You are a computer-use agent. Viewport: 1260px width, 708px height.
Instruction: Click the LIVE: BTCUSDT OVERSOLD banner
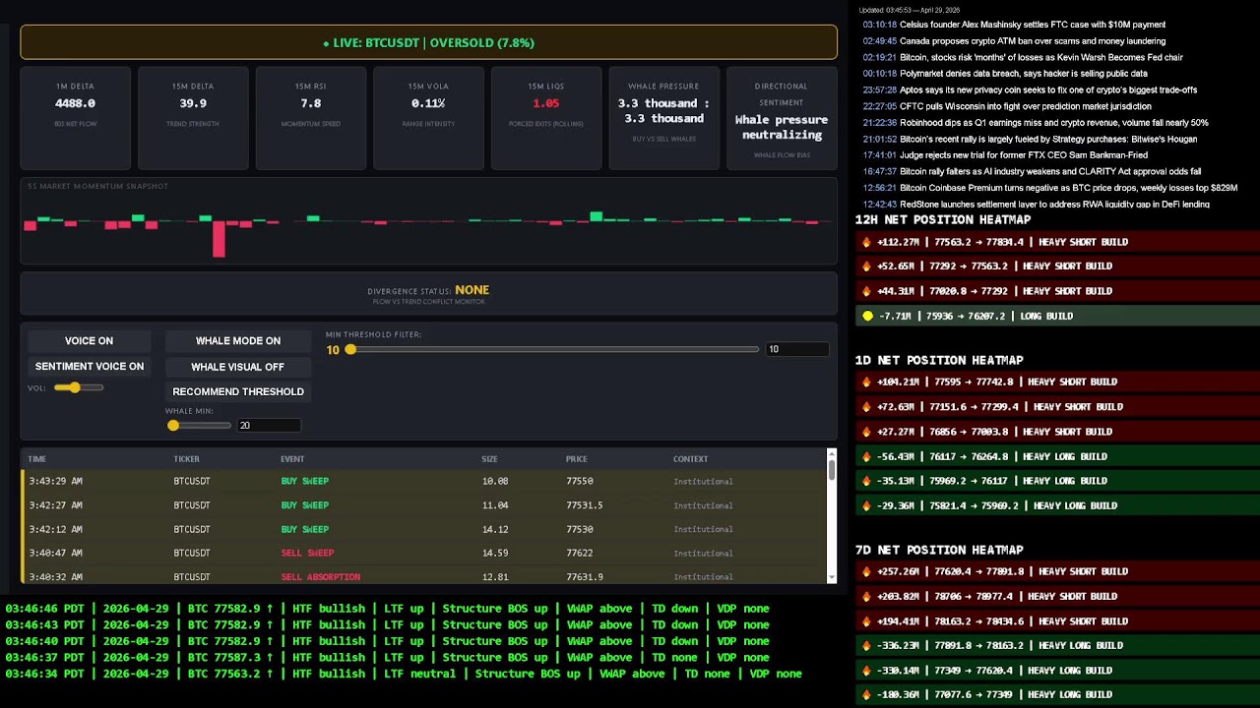pos(428,43)
